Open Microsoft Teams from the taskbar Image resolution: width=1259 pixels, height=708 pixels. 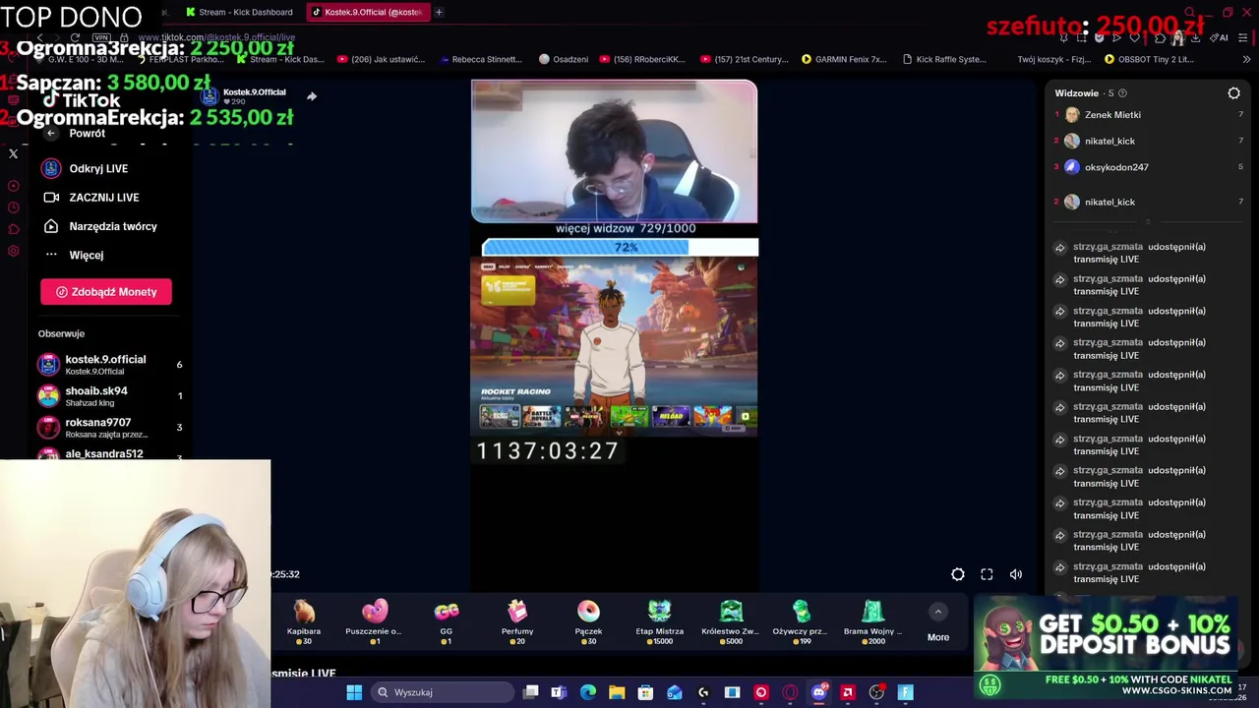coord(559,692)
